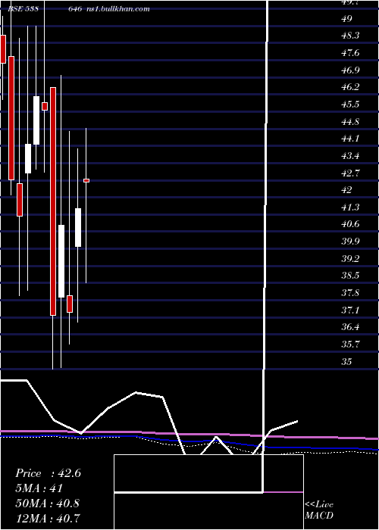Click the 42 price axis label
The width and height of the screenshot is (379, 530).
(x=346, y=189)
